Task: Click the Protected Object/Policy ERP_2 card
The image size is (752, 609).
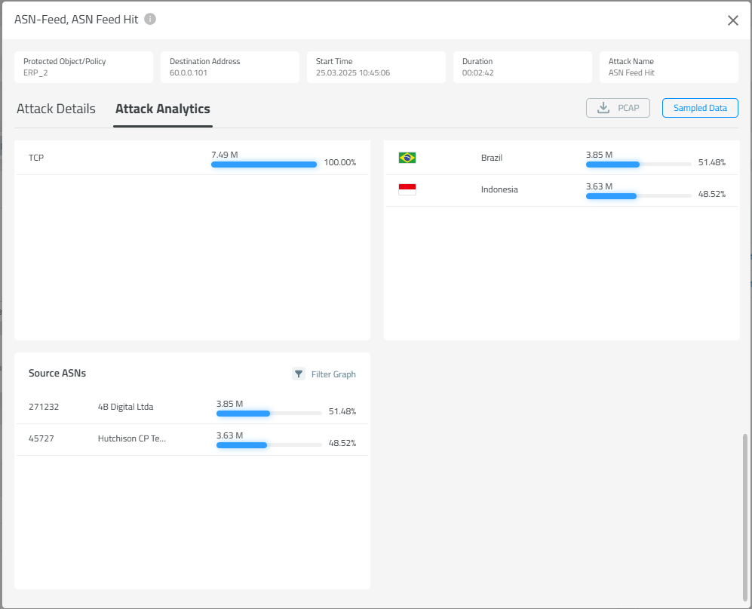Action: coord(83,67)
